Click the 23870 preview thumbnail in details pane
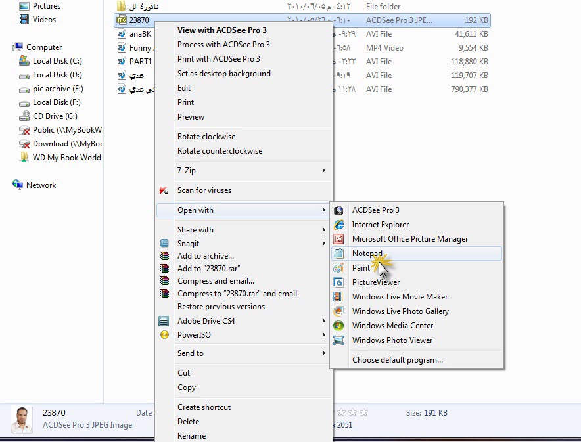Screen dimensions: 581x442 [23, 419]
